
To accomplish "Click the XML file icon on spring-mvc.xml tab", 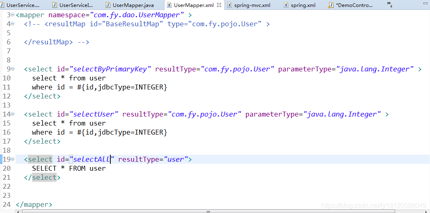I will pos(230,5).
